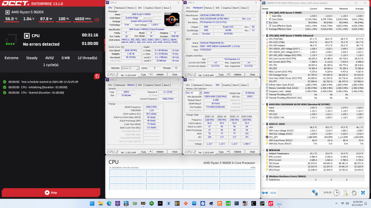The image size is (371, 208).
Task: Click OCCT CPU test chip icon
Action: 27,36
